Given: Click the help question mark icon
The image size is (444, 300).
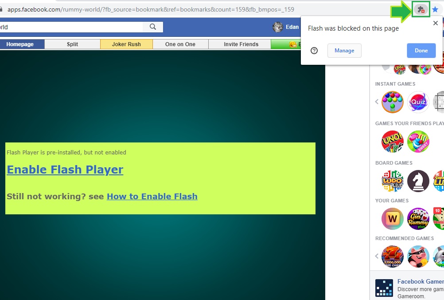Looking at the screenshot, I should [x=314, y=51].
